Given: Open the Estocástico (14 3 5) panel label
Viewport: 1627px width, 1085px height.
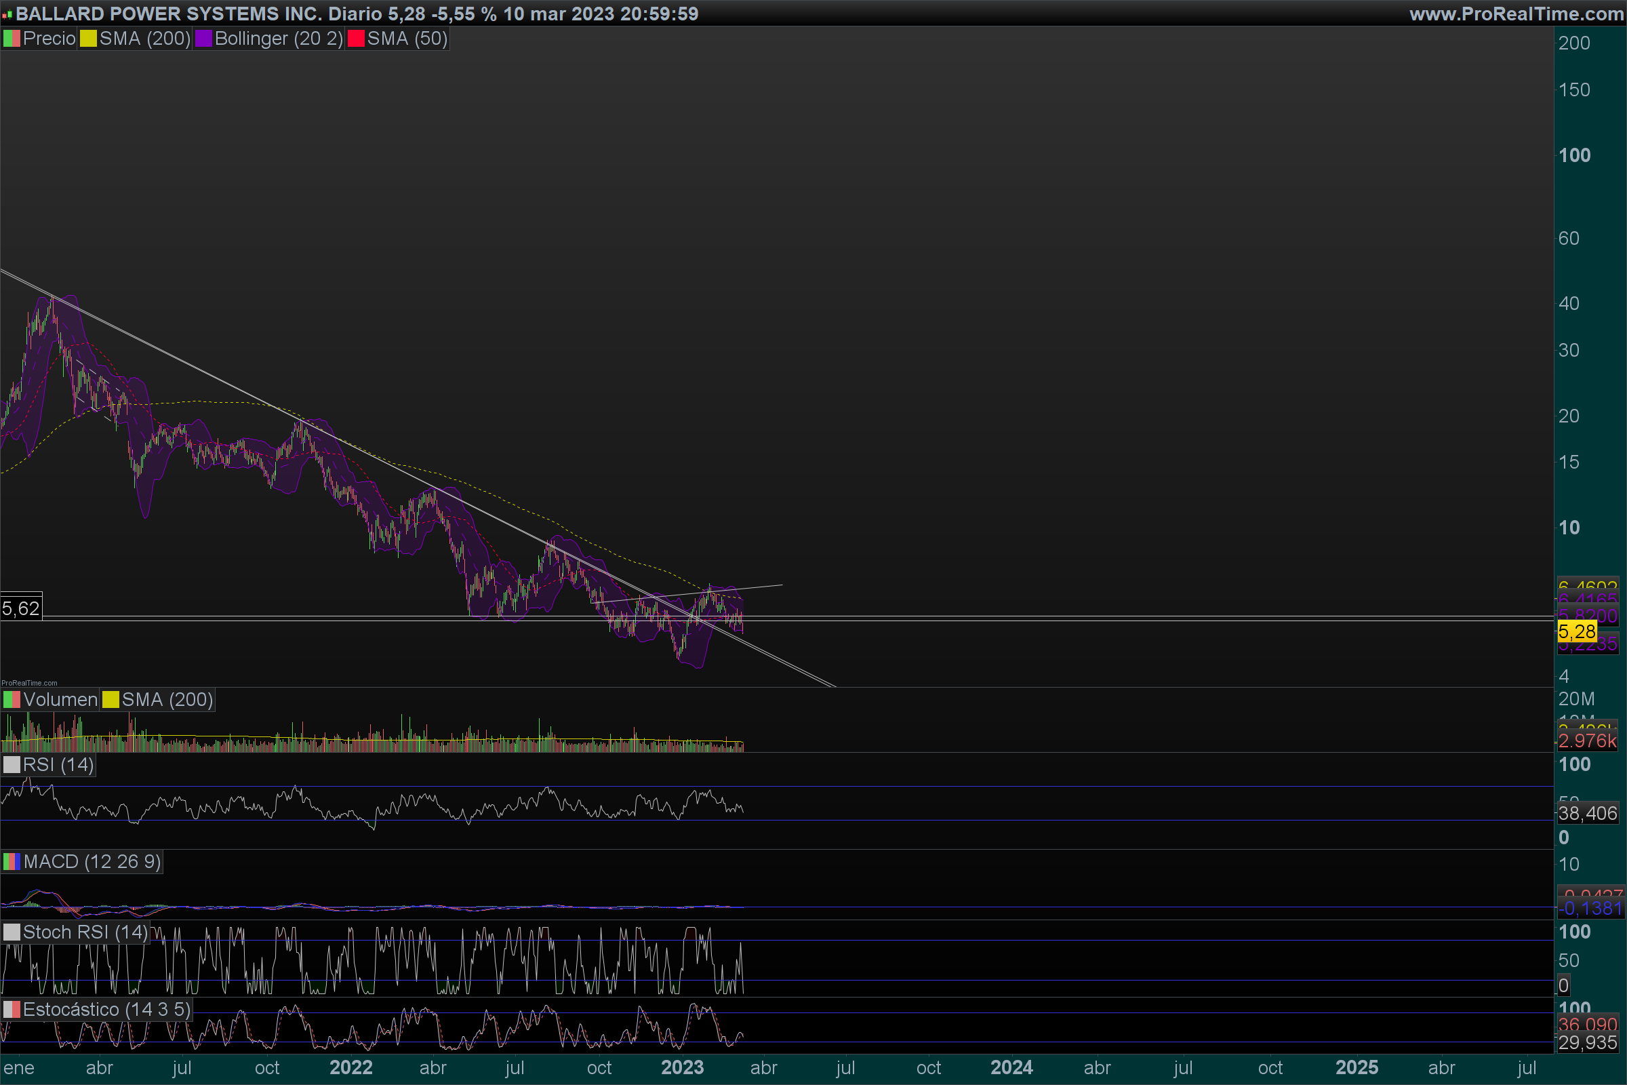Looking at the screenshot, I should 106,1010.
